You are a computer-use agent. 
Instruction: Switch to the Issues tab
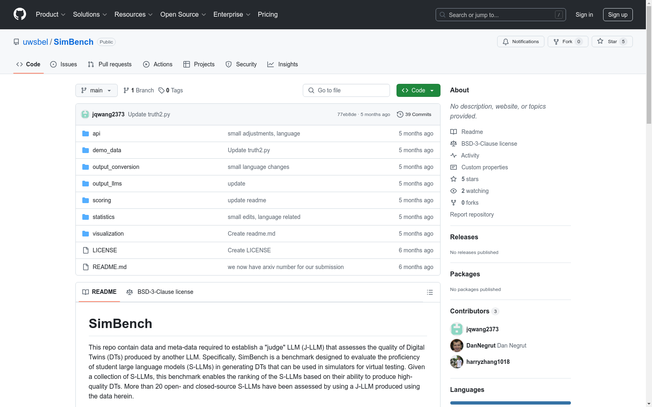click(x=64, y=64)
